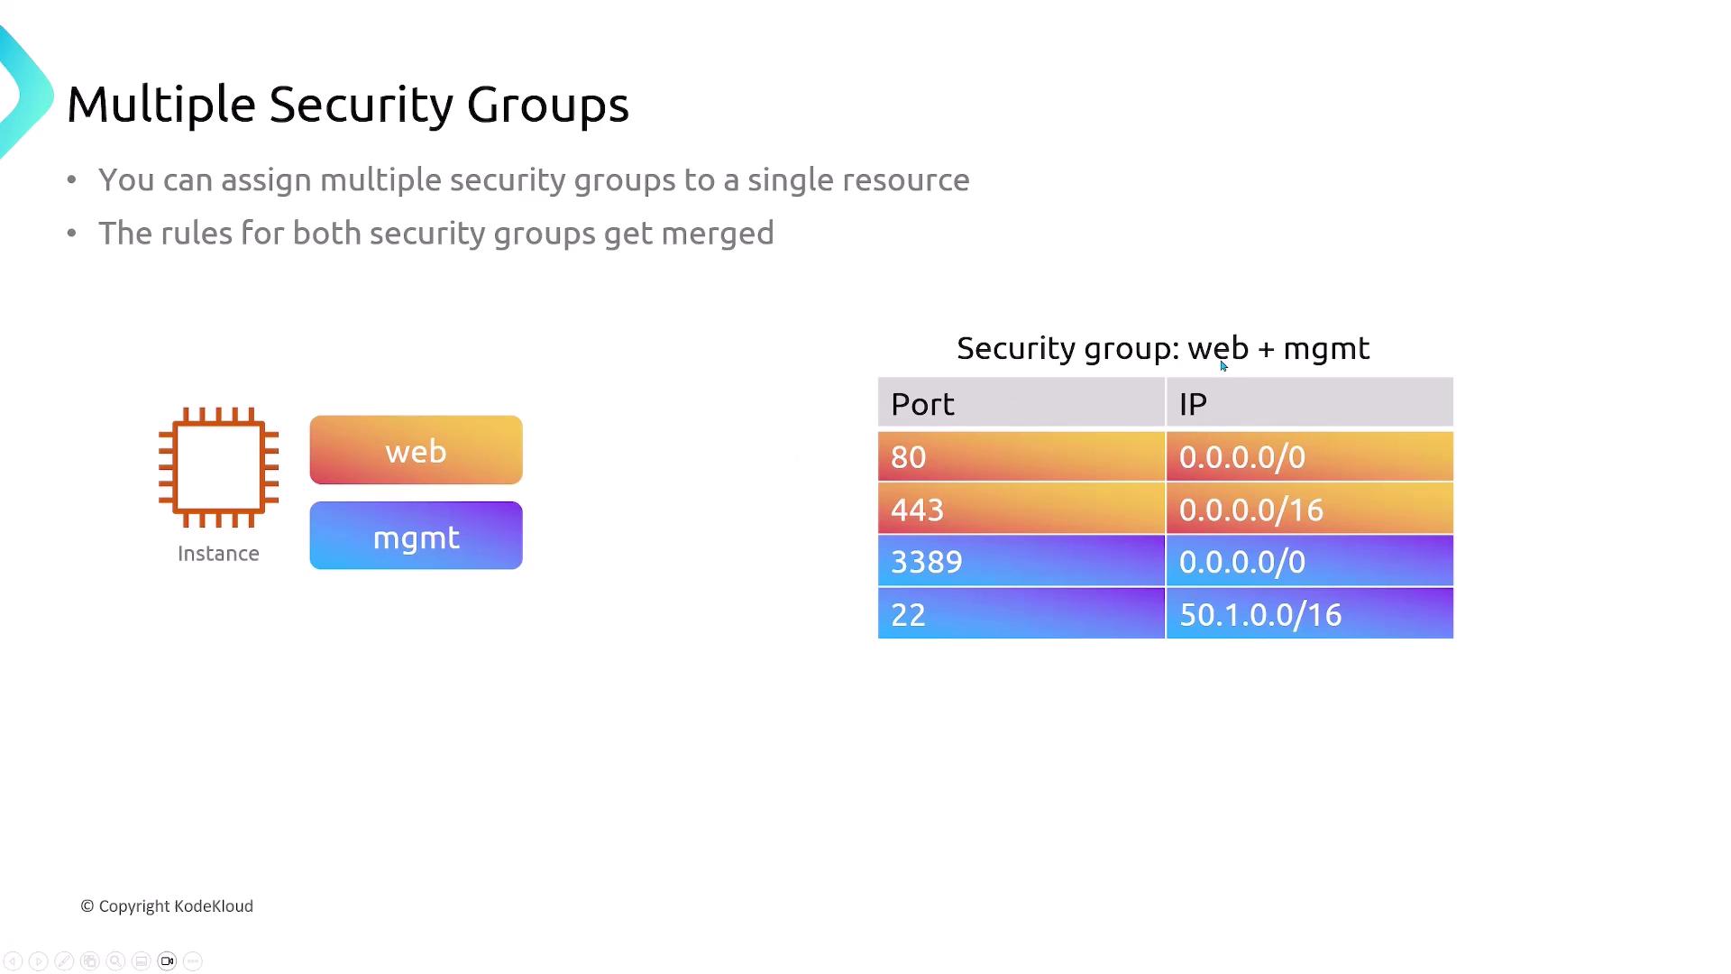Viewport: 1731px width, 974px height.
Task: Select the port 443 table cell
Action: click(1021, 509)
